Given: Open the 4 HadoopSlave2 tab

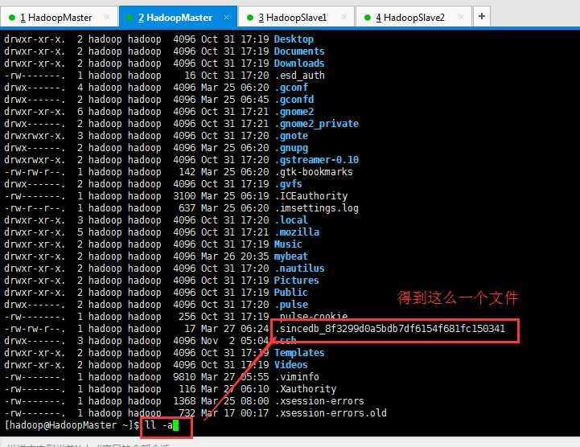Looking at the screenshot, I should 413,18.
